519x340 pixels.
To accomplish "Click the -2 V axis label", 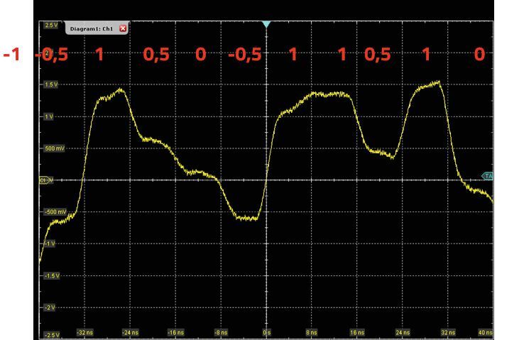I will 50,307.
